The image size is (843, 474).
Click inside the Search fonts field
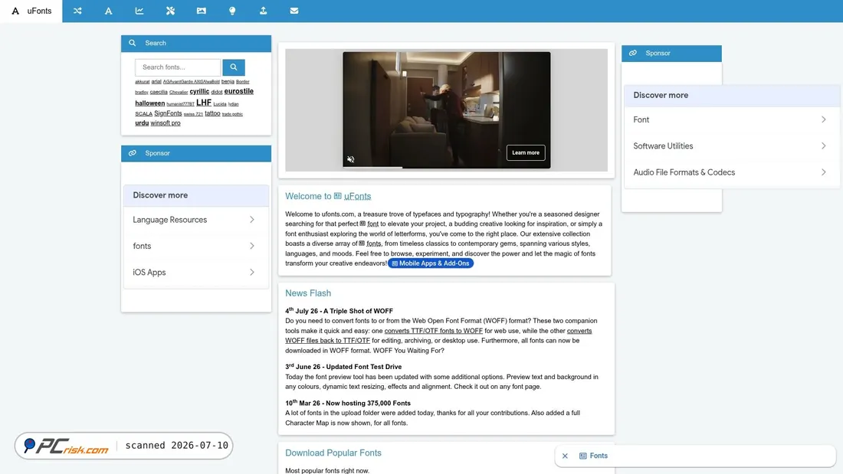click(178, 67)
